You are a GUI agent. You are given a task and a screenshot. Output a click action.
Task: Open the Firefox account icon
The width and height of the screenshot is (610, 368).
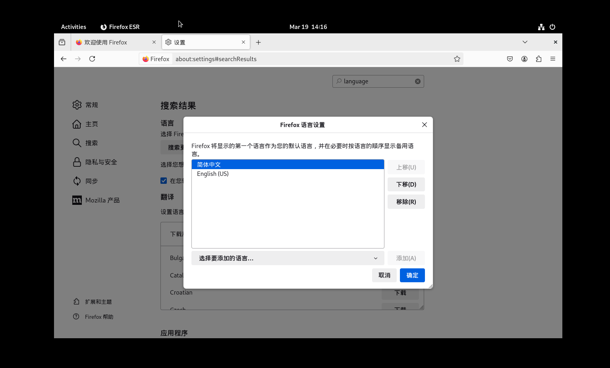[524, 59]
